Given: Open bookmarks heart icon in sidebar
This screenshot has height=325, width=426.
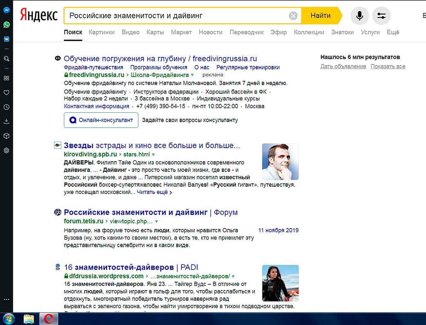Looking at the screenshot, I should click(x=6, y=92).
